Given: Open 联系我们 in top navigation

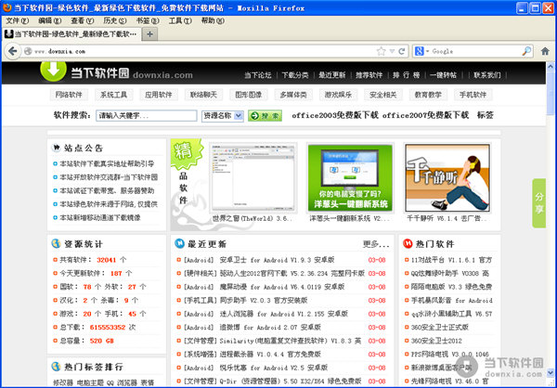Looking at the screenshot, I should [x=487, y=75].
